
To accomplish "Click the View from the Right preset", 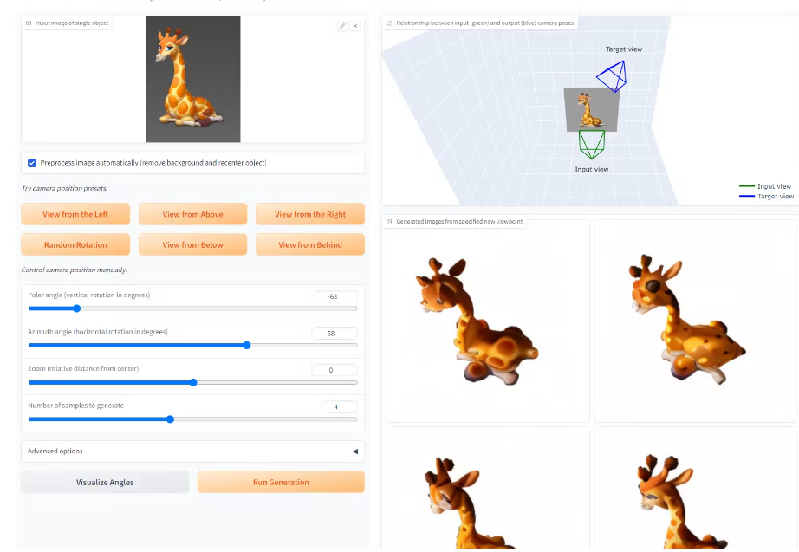I will (310, 214).
